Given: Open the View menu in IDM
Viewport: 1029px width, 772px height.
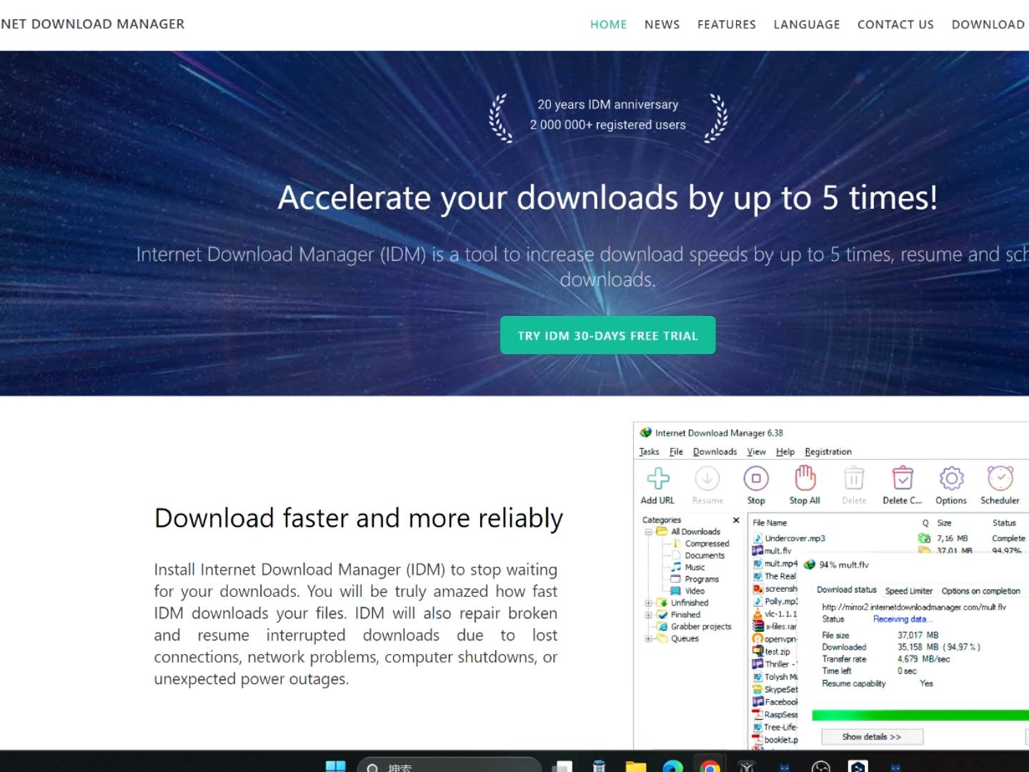Looking at the screenshot, I should 756,452.
